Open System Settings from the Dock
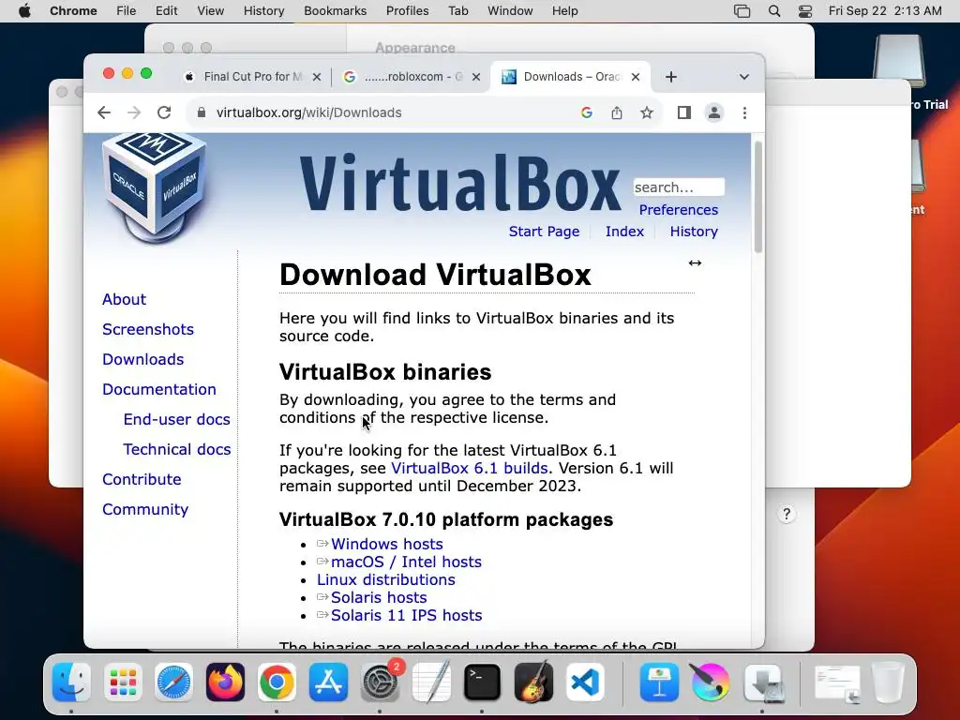 [x=380, y=682]
